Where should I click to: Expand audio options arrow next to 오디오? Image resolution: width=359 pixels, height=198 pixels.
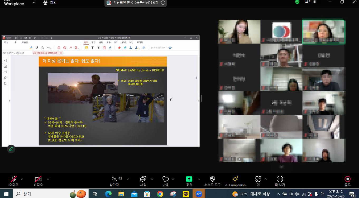click(22, 179)
